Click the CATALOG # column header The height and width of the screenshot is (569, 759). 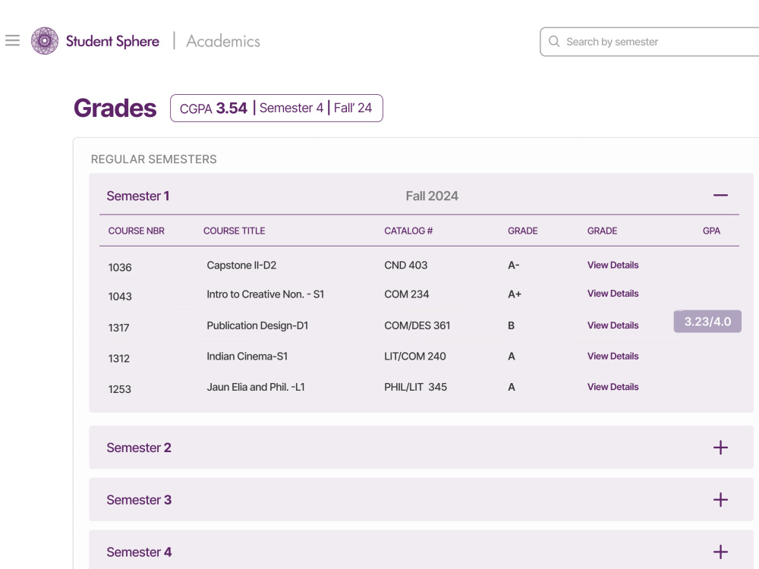pyautogui.click(x=408, y=231)
